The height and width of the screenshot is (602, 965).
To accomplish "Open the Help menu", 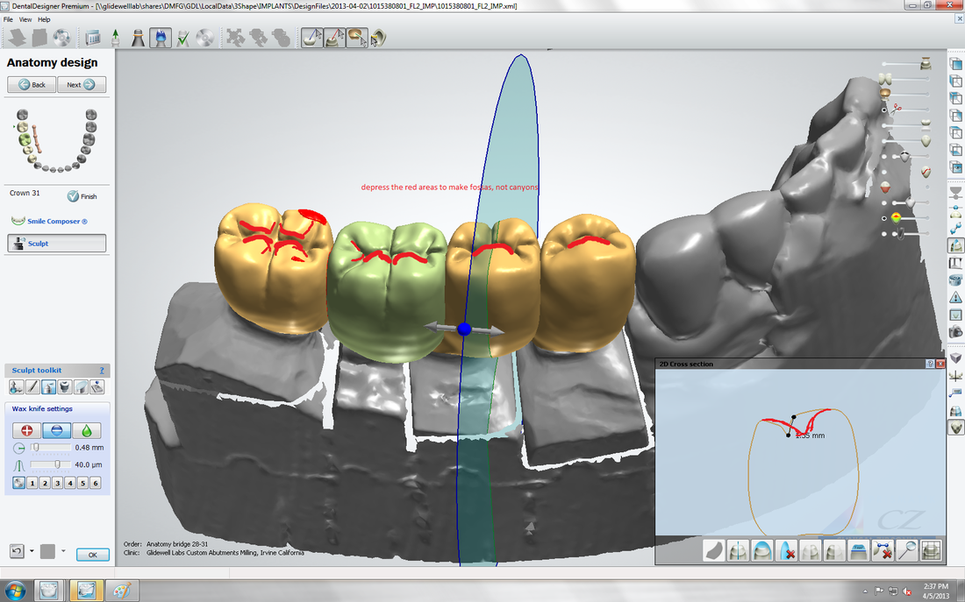I will [x=44, y=19].
